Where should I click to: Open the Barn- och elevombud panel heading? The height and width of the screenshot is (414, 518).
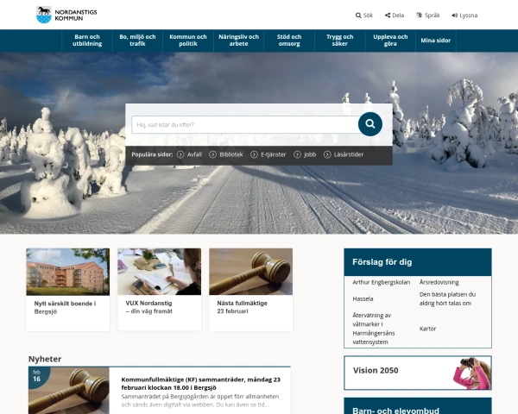(x=395, y=411)
